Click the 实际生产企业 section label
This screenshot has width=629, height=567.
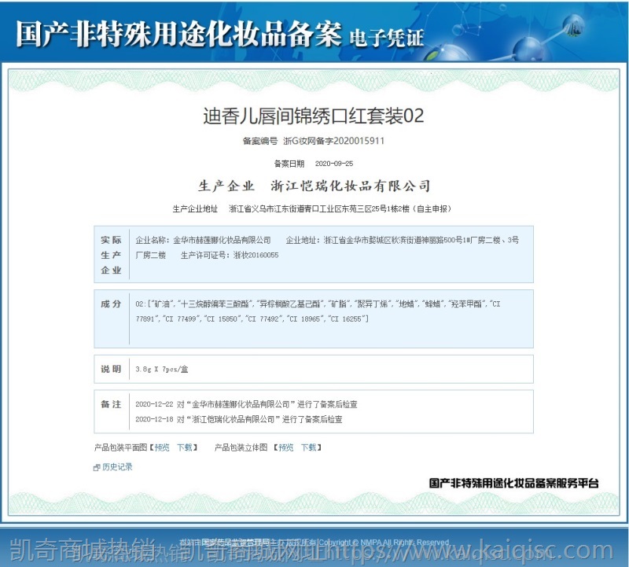click(x=111, y=255)
